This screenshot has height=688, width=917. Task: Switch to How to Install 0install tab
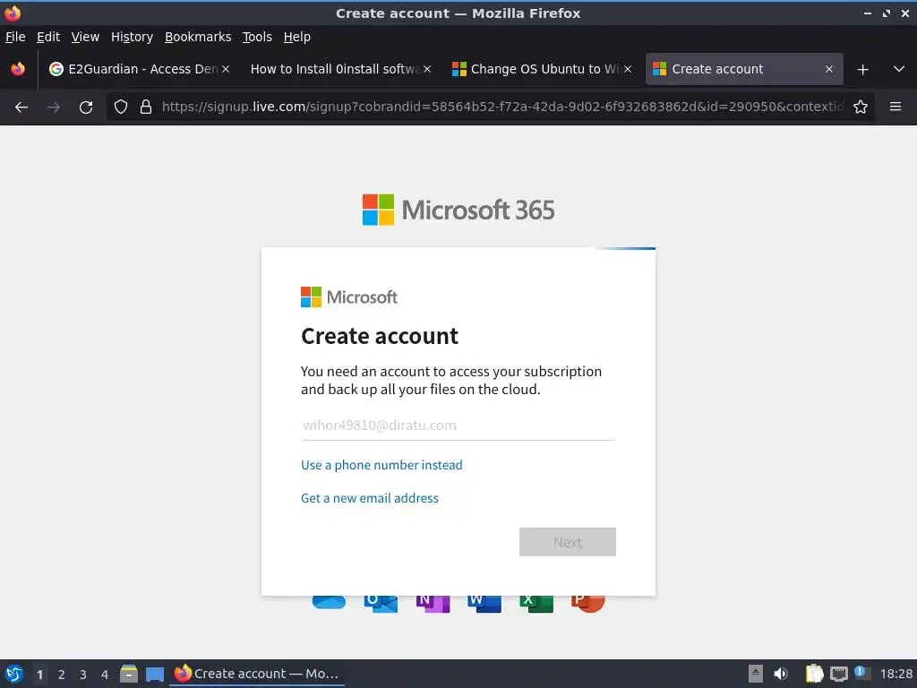[341, 69]
